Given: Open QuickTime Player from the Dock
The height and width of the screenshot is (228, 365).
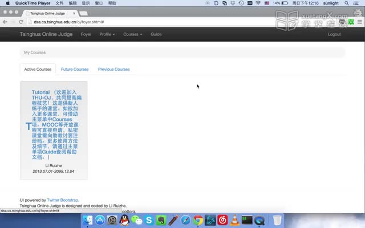Looking at the screenshot, I should (259, 220).
